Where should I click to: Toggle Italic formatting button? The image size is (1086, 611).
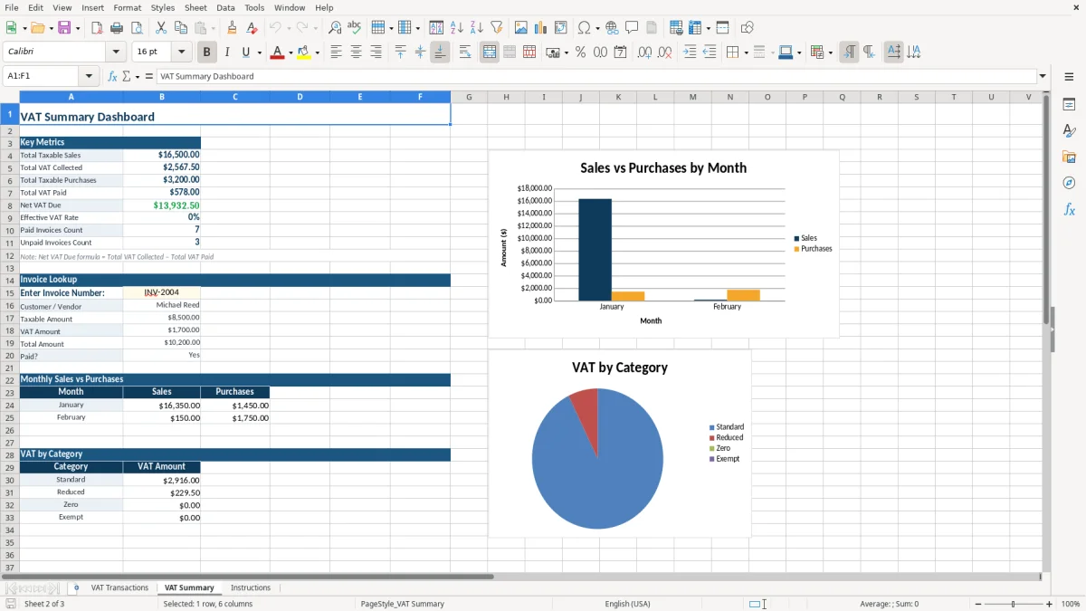(x=226, y=53)
